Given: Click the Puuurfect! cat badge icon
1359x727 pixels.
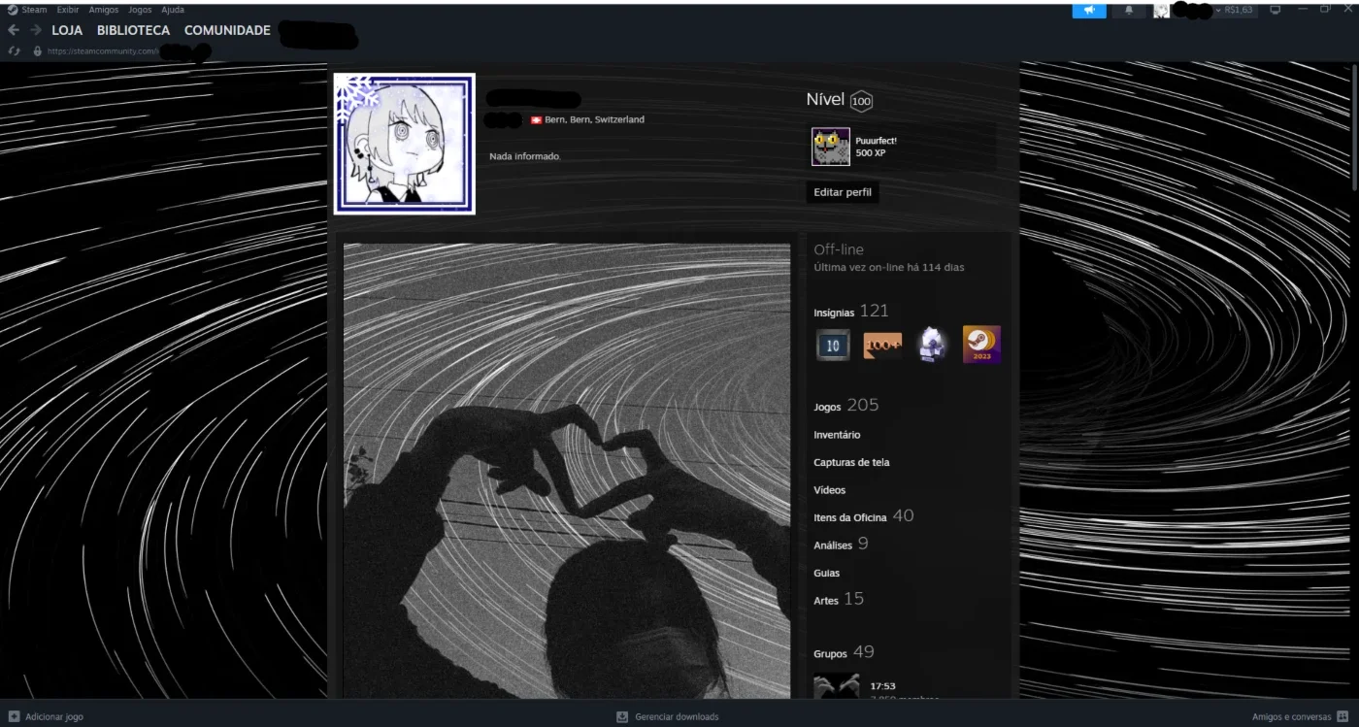Looking at the screenshot, I should 831,147.
